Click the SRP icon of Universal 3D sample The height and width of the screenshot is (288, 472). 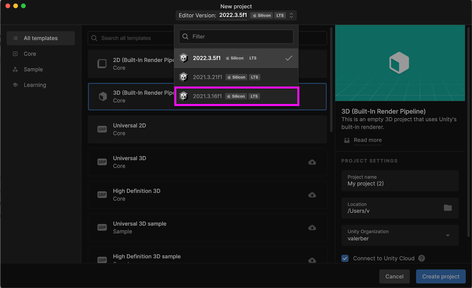pyautogui.click(x=102, y=227)
